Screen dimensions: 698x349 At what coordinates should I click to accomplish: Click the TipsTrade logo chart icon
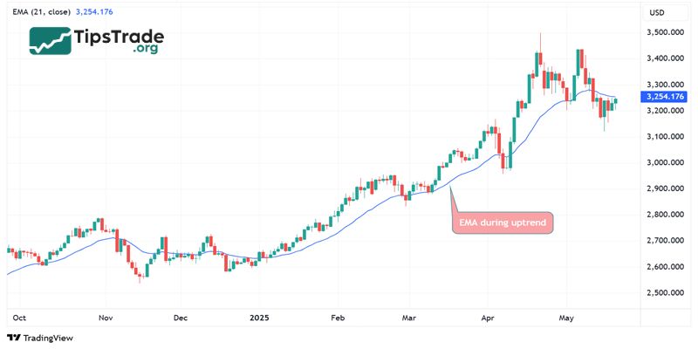coord(50,40)
